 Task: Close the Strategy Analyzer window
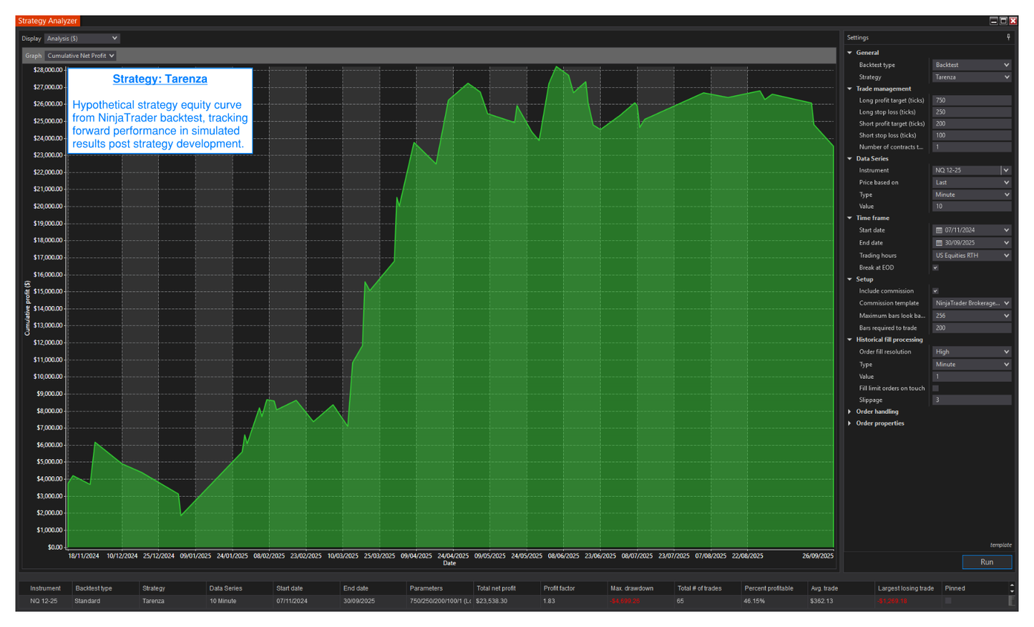pos(1013,21)
